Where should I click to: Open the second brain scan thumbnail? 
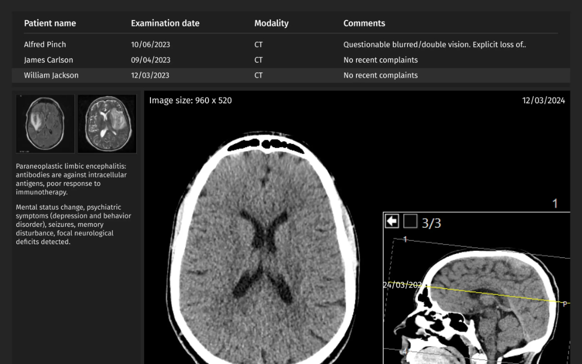click(x=107, y=124)
